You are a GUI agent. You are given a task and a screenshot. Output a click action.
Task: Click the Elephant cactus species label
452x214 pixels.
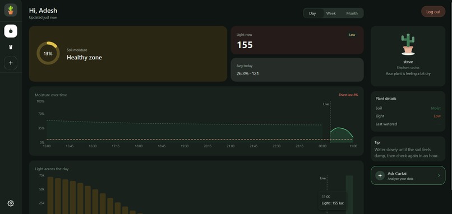tap(408, 68)
